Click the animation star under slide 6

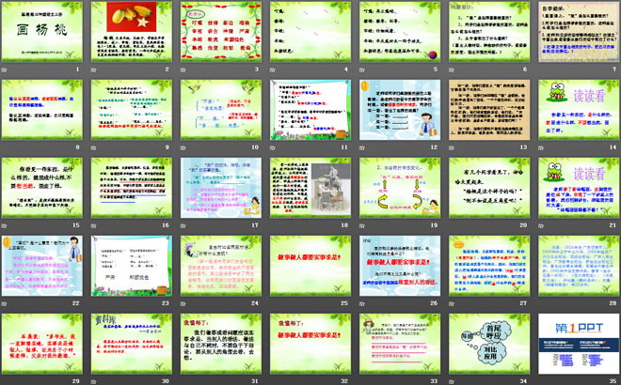[x=452, y=70]
